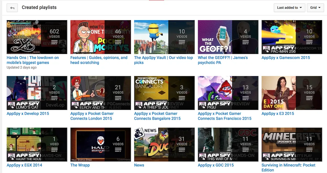Open the Elroy and the Aliens thumbnail

click(101, 93)
